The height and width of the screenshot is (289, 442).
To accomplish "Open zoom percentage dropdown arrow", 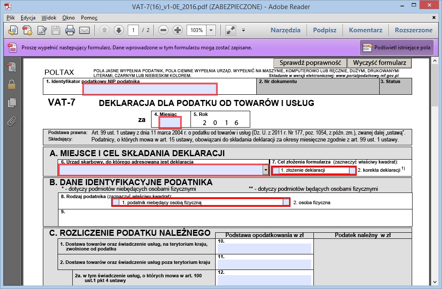I will click(x=211, y=30).
